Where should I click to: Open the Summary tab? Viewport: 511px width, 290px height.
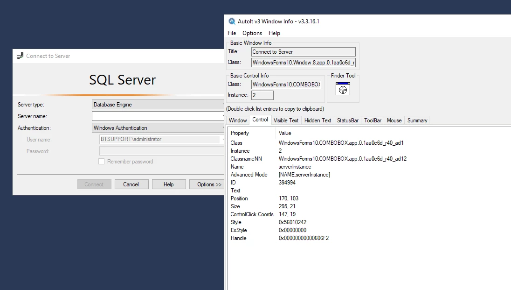tap(417, 120)
